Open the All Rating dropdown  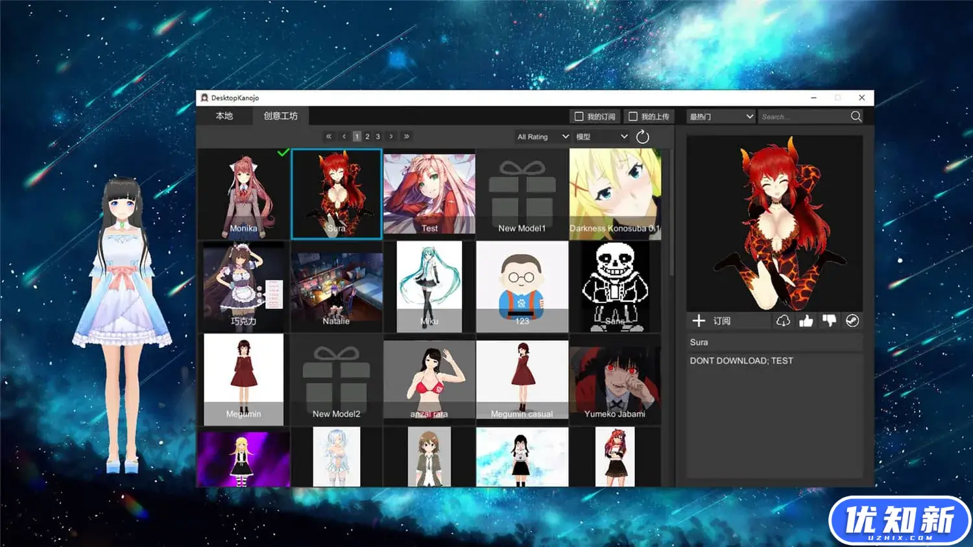(542, 137)
